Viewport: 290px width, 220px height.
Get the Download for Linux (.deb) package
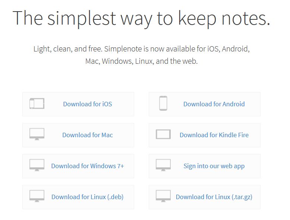coord(88,197)
